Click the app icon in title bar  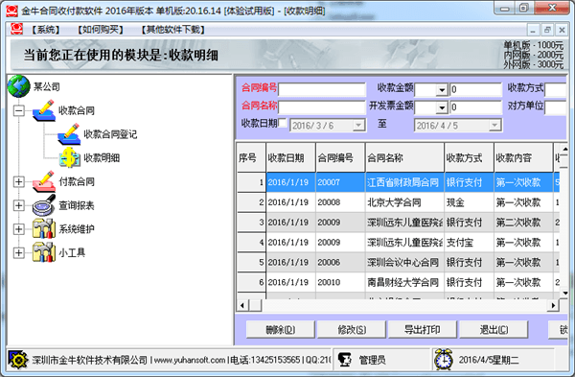tap(11, 11)
